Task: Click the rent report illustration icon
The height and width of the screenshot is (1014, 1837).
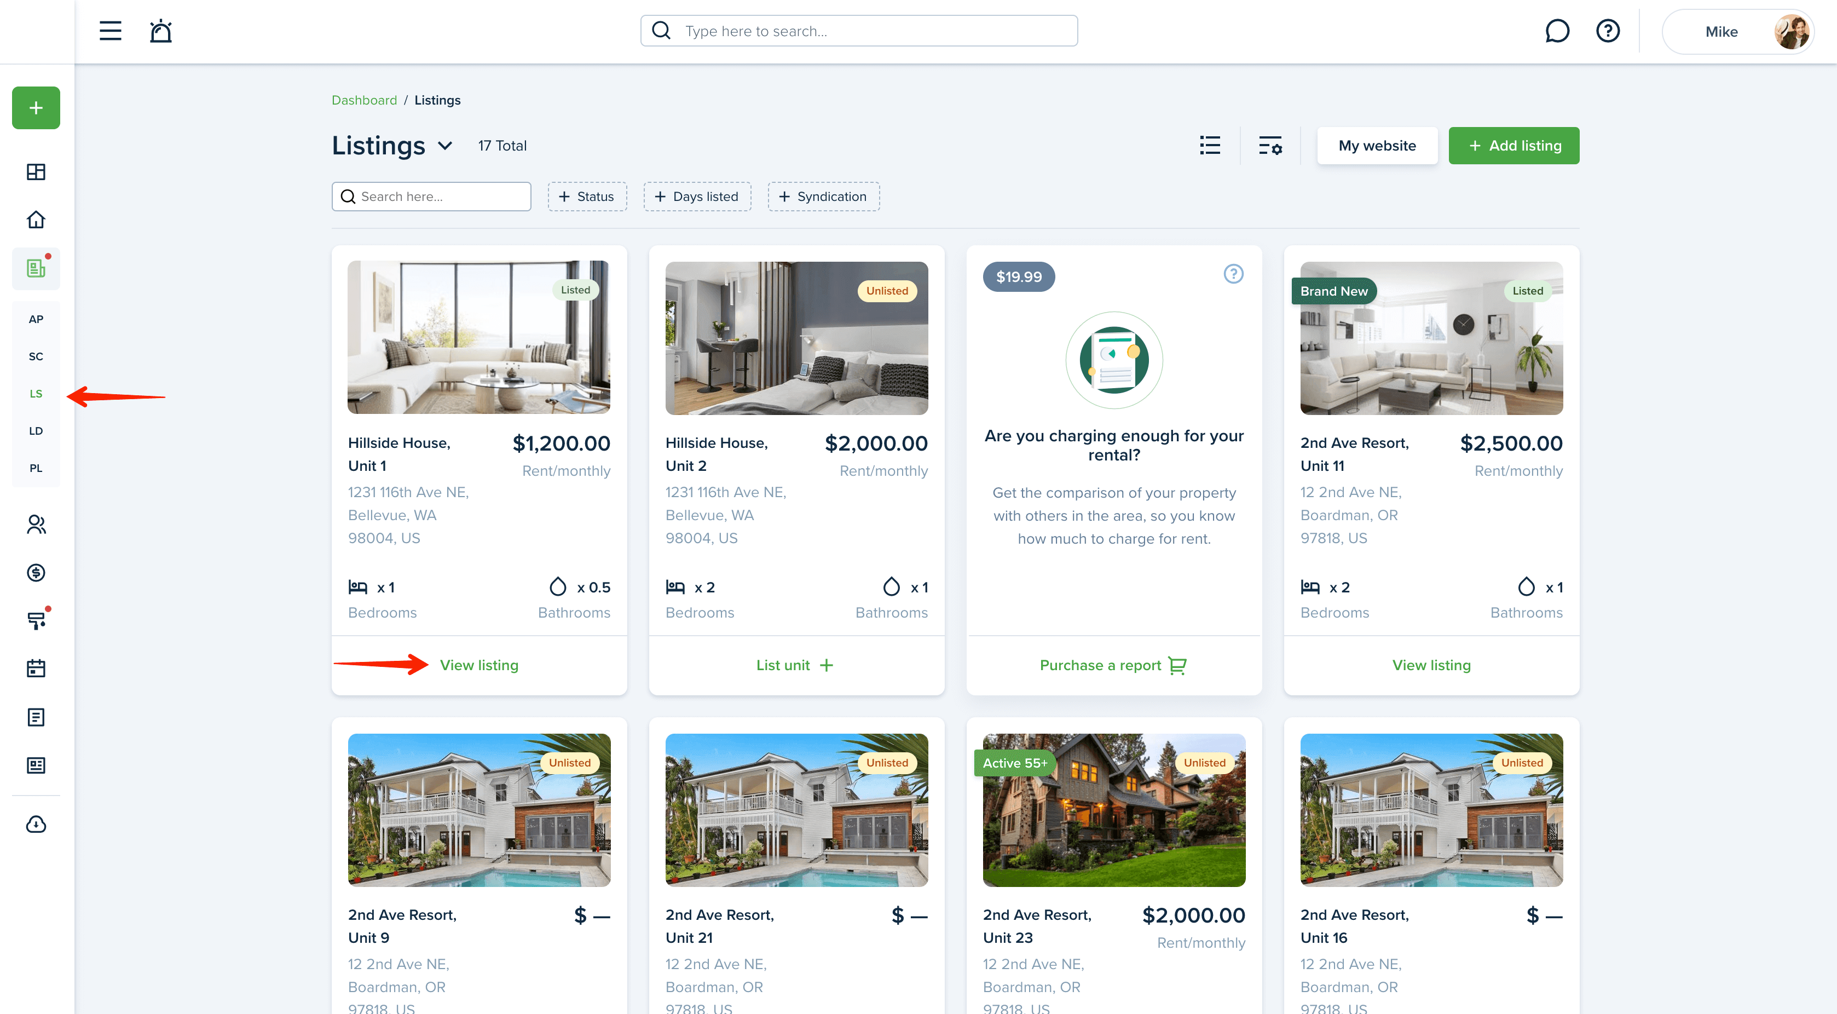Action: click(1114, 360)
